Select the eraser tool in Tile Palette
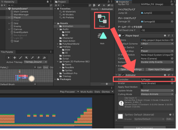 click(39, 58)
